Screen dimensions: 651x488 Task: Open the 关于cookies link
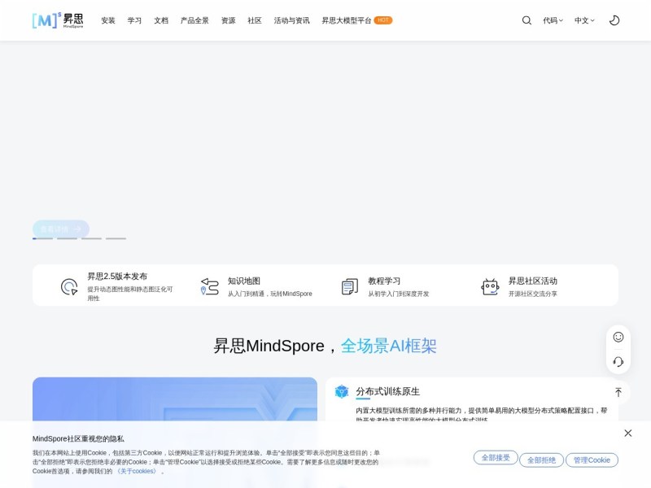point(137,472)
